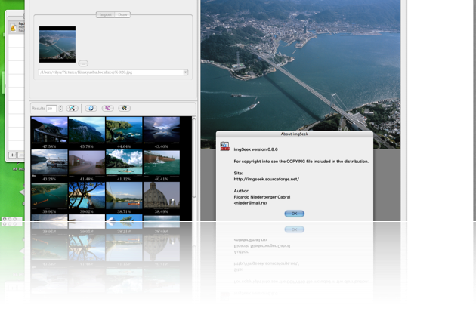Click the purple icon button in results toolbar

pyautogui.click(x=107, y=109)
